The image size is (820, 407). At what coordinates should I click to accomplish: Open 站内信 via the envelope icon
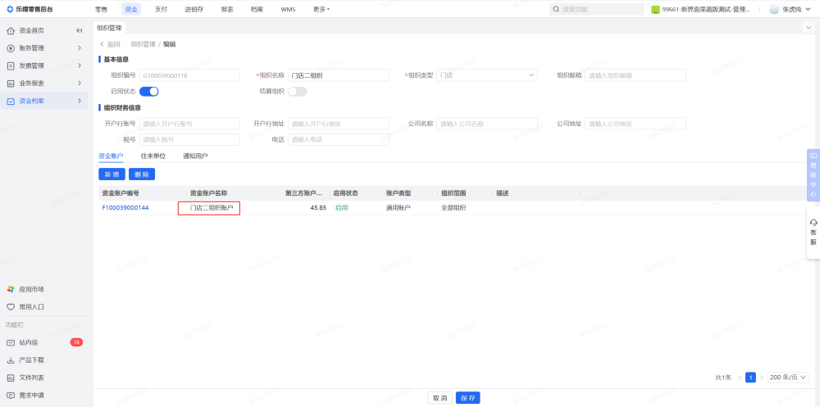tap(11, 342)
